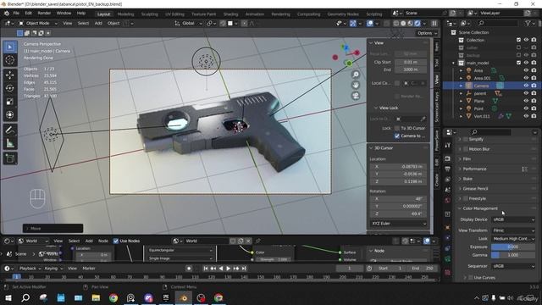Play animation in reverse
This screenshot has height=305, width=542.
[x=221, y=269]
